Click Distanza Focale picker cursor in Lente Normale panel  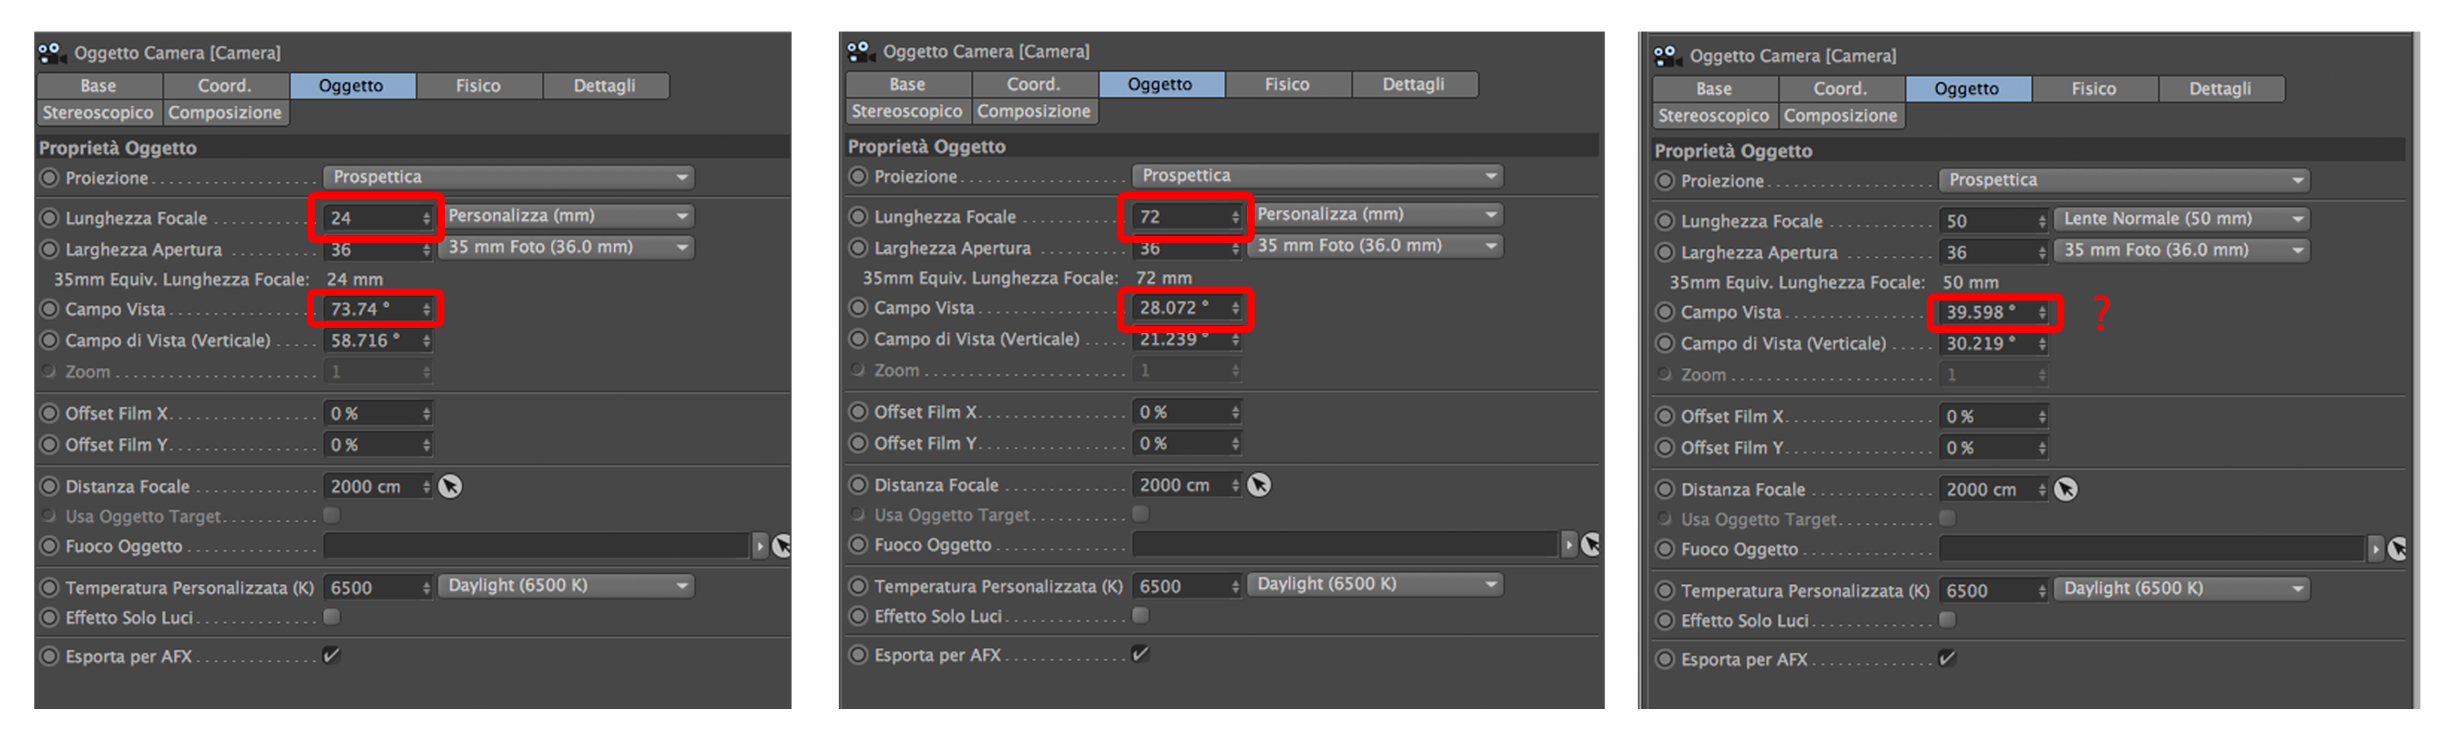point(2066,489)
